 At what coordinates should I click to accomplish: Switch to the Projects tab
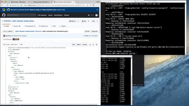tap(43, 26)
